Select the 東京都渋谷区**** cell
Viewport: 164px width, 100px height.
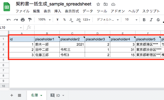point(148,50)
